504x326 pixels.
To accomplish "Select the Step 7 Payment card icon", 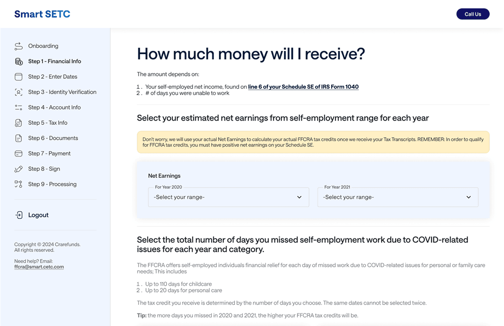I will pyautogui.click(x=19, y=153).
